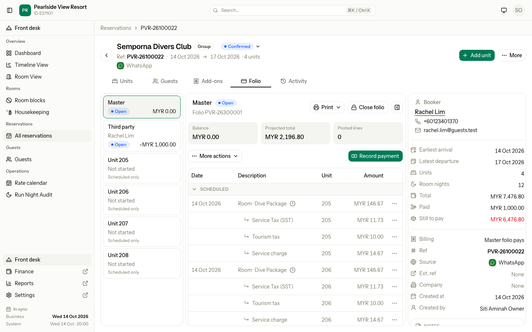The width and height of the screenshot is (532, 332).
Task: Open the Print dropdown
Action: (x=327, y=107)
